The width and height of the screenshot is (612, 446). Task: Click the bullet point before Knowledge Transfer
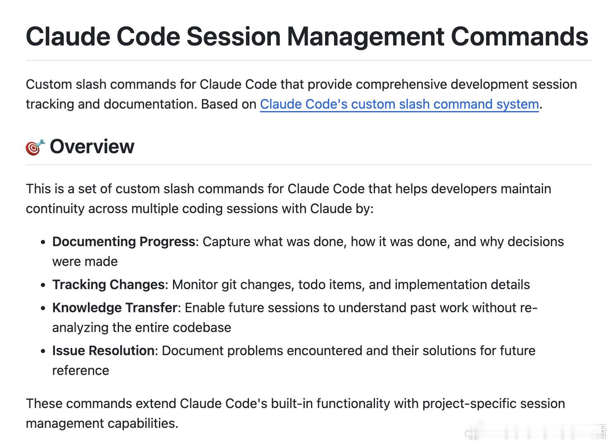43,308
